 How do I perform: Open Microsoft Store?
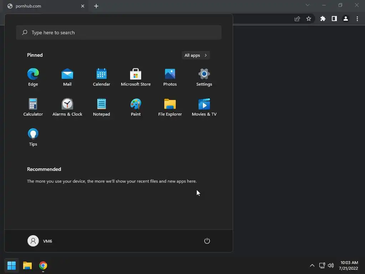[x=136, y=77]
